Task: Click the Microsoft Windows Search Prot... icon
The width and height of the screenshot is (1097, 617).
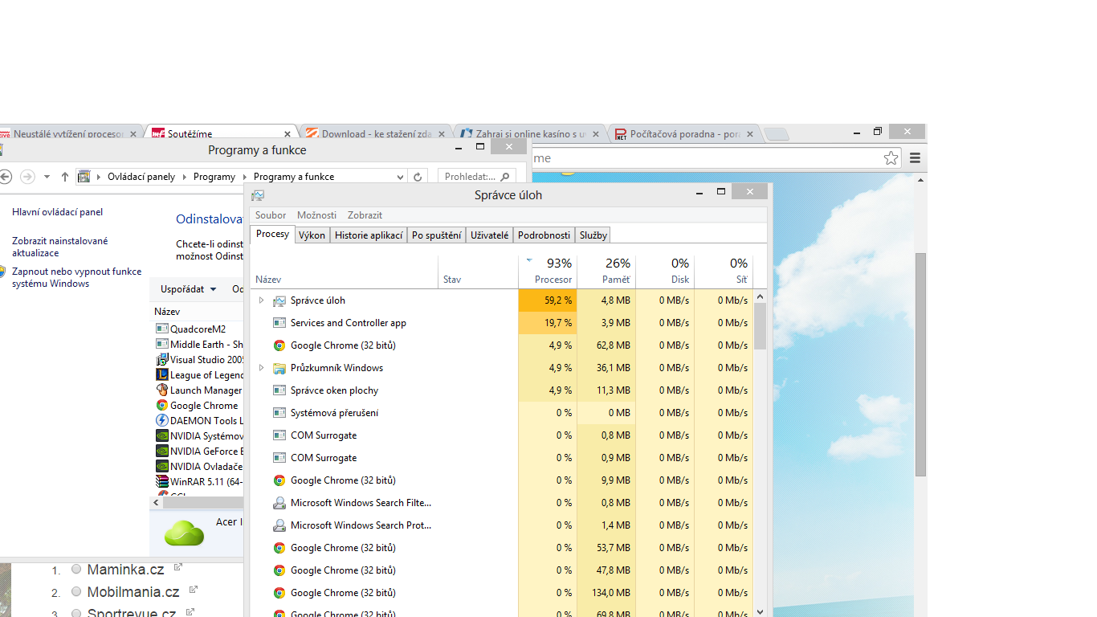Action: (x=279, y=525)
